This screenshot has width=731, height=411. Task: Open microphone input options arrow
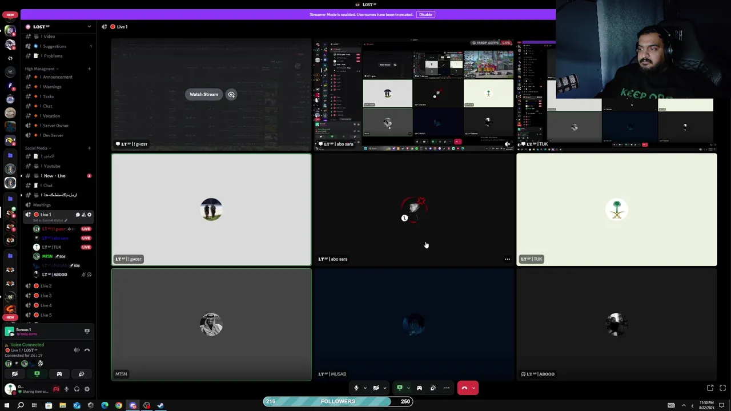(x=365, y=388)
